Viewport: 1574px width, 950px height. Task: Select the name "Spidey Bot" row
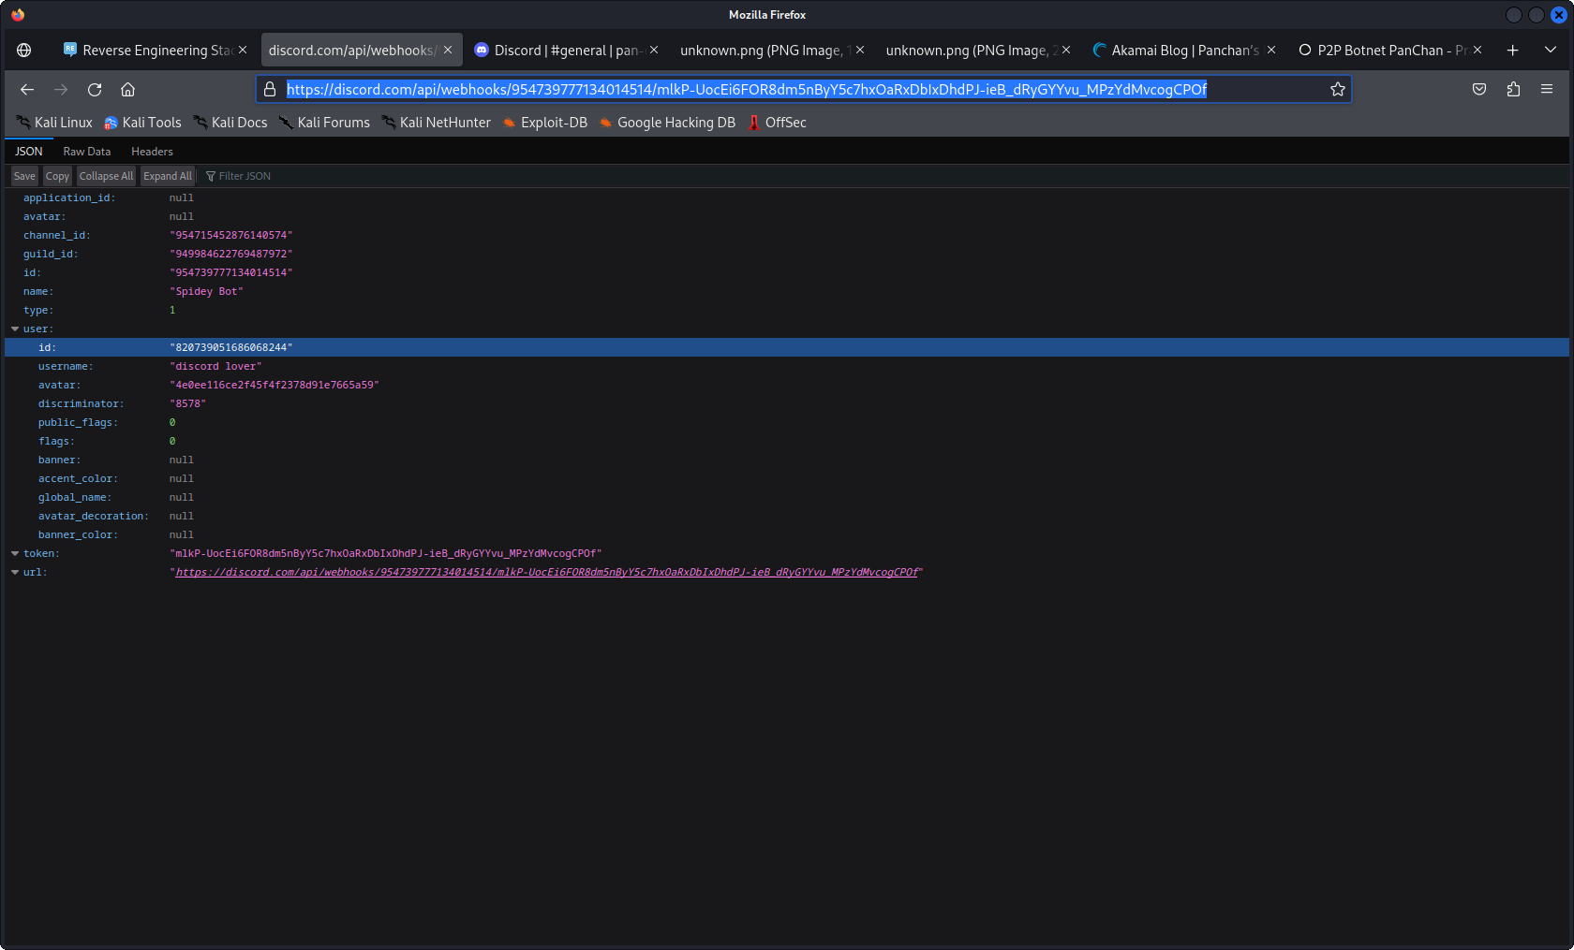(x=787, y=291)
